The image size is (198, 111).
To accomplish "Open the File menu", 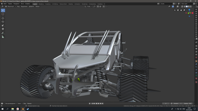I will click(5, 4).
